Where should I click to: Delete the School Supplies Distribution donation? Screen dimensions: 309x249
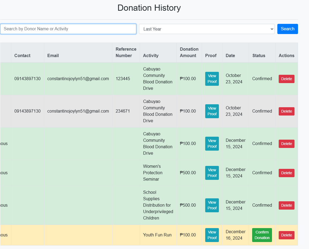(x=286, y=205)
